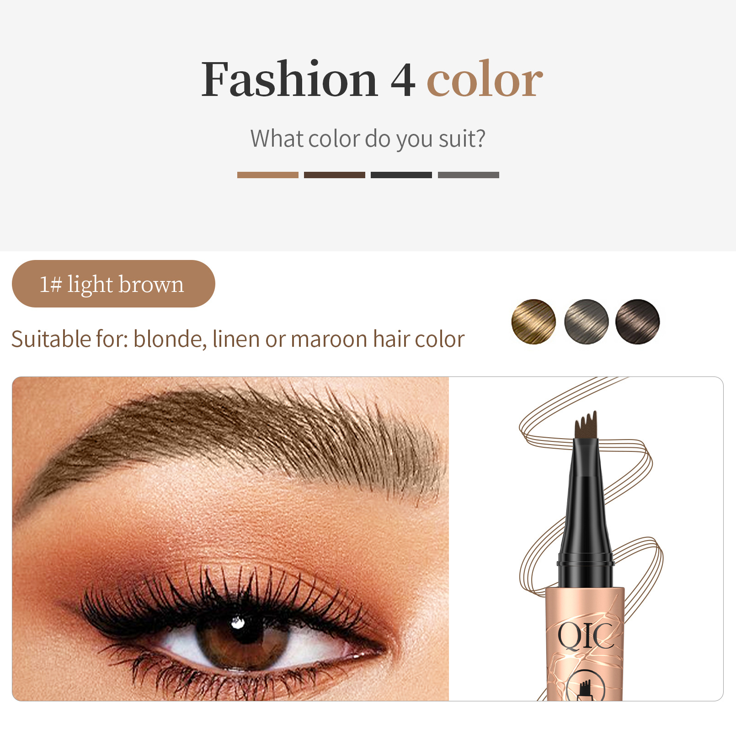Select the gray linen hair circle
Image resolution: width=736 pixels, height=742 pixels.
[586, 322]
